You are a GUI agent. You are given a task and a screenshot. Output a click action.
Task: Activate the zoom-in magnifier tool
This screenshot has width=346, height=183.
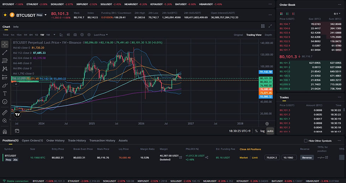point(5,120)
